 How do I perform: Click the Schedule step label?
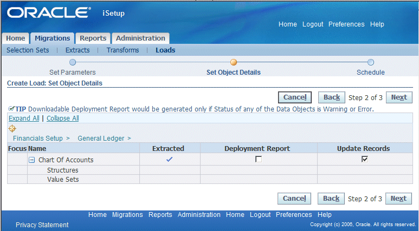(x=371, y=72)
